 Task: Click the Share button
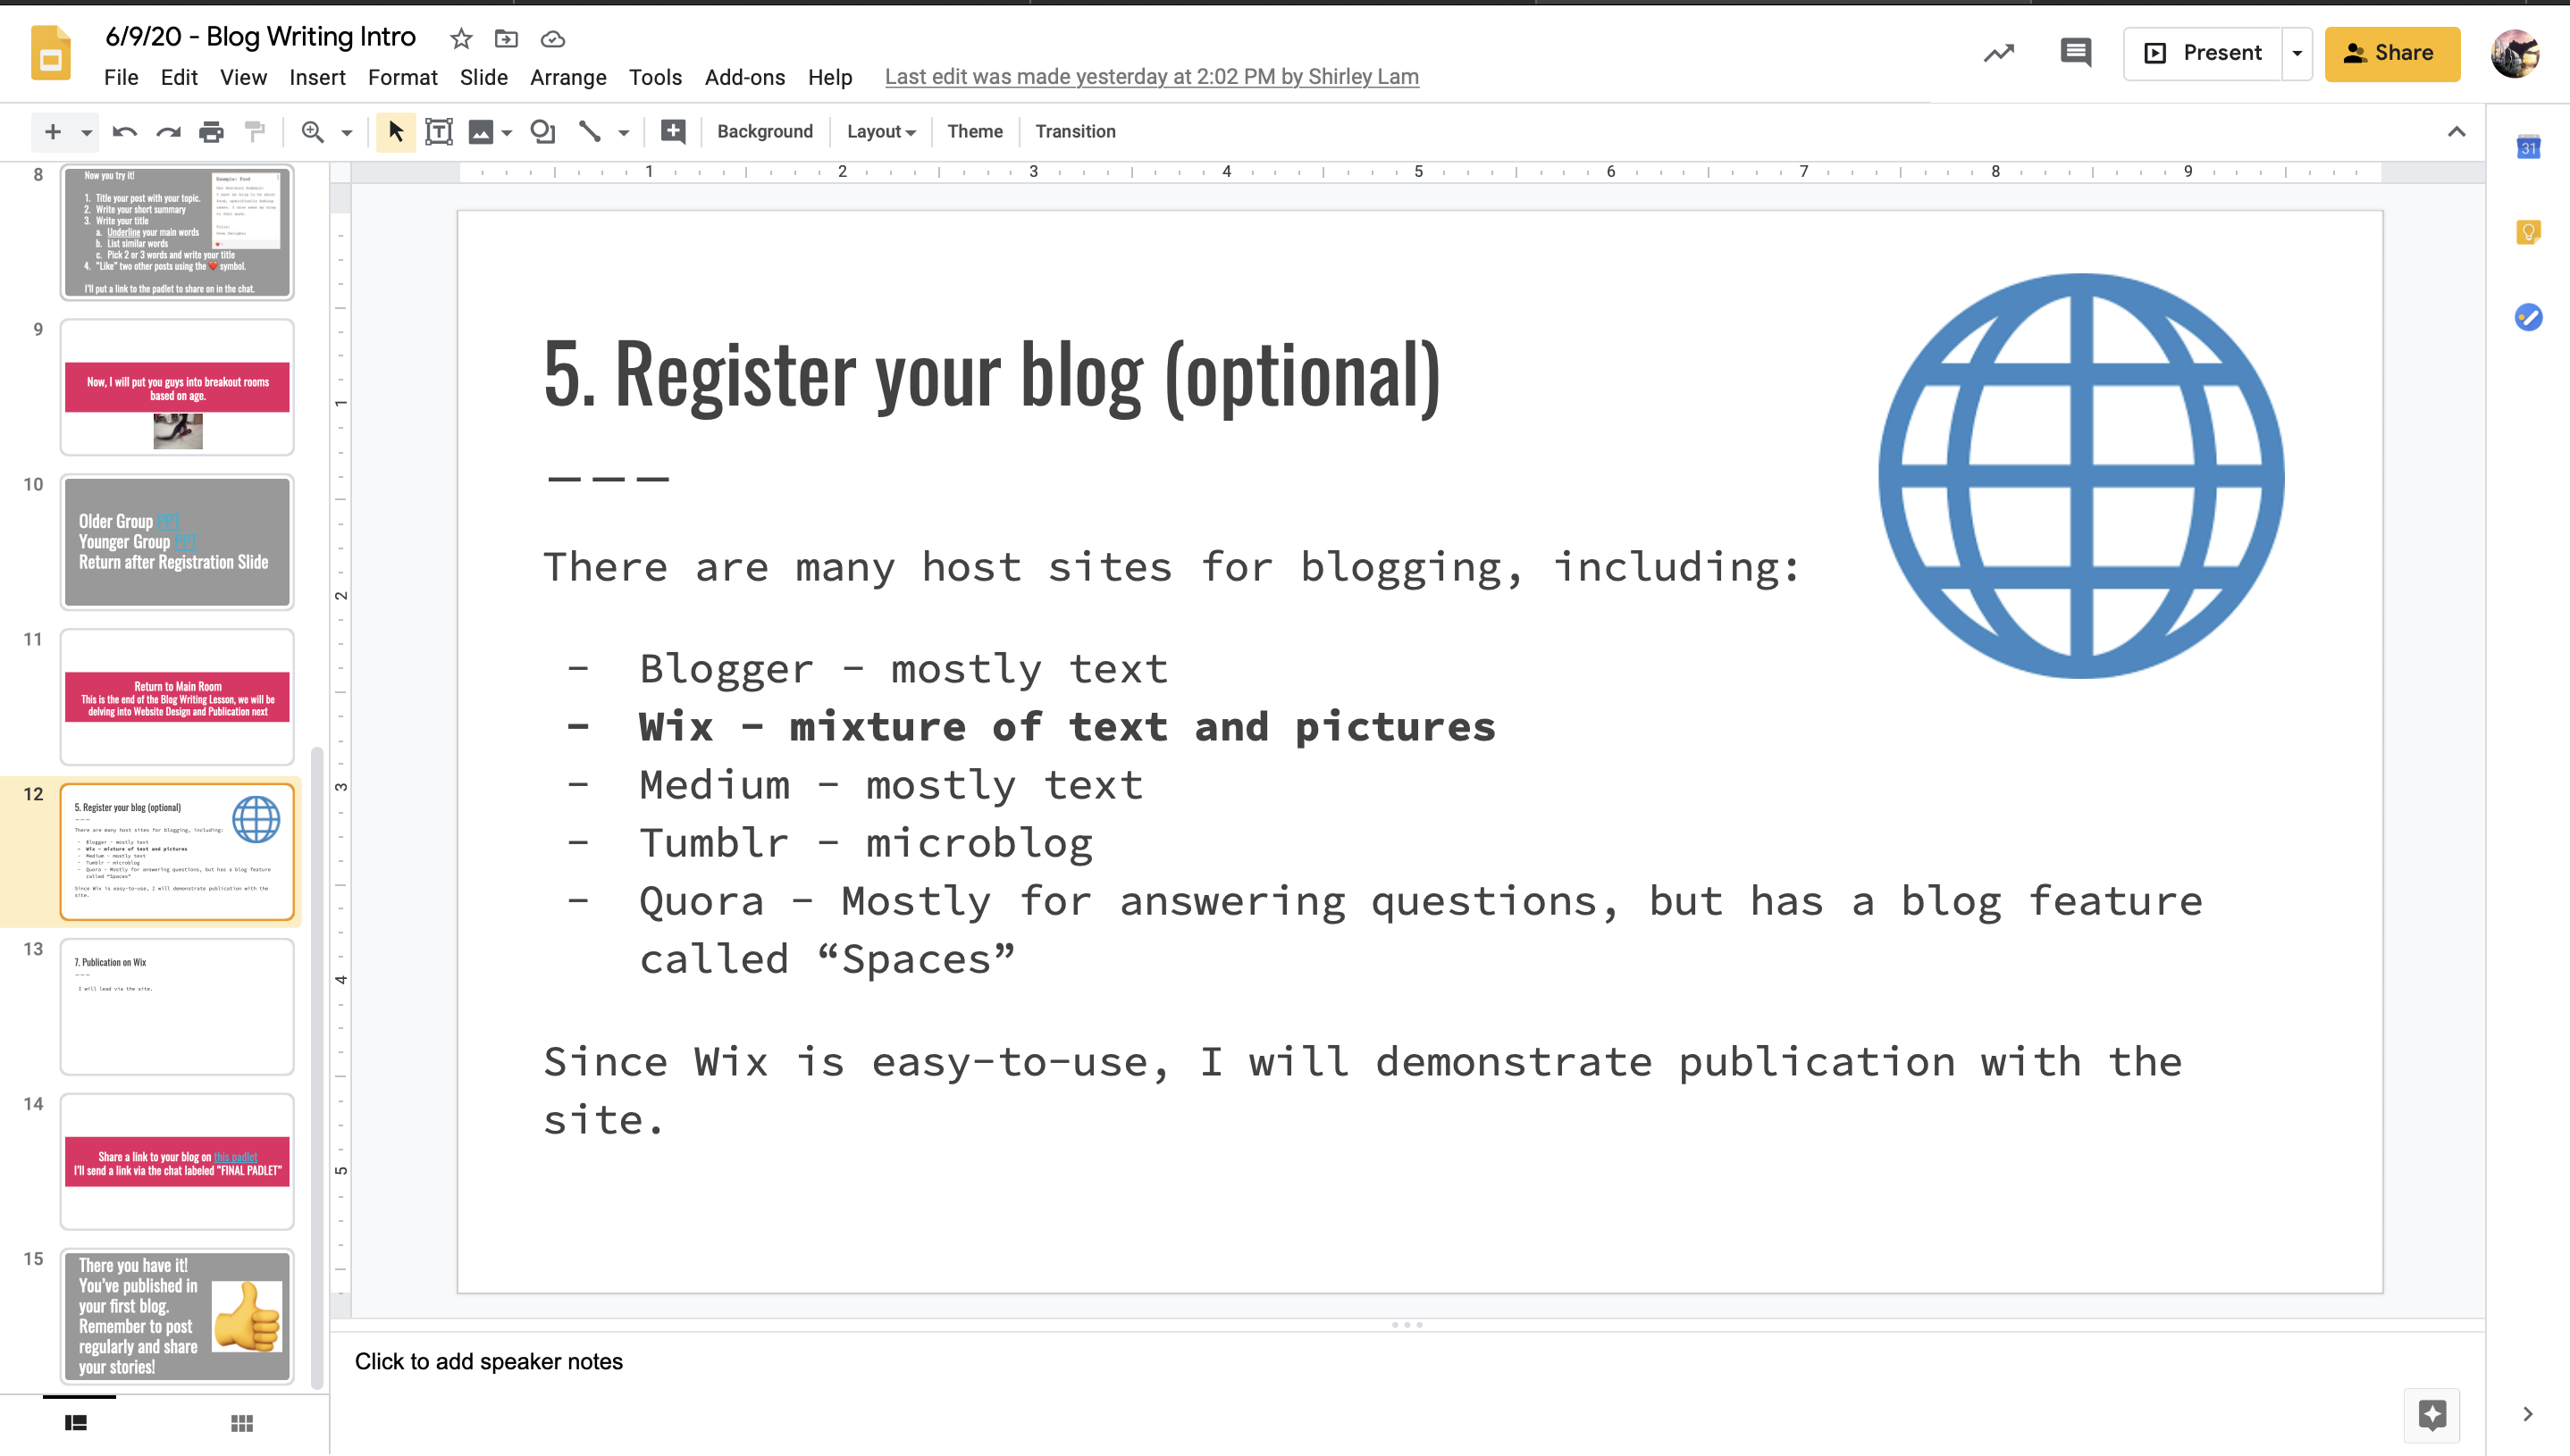(x=2391, y=53)
